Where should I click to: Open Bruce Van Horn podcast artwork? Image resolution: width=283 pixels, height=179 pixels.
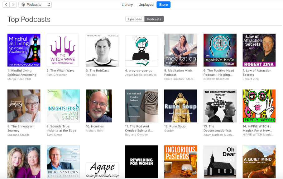click(63, 162)
